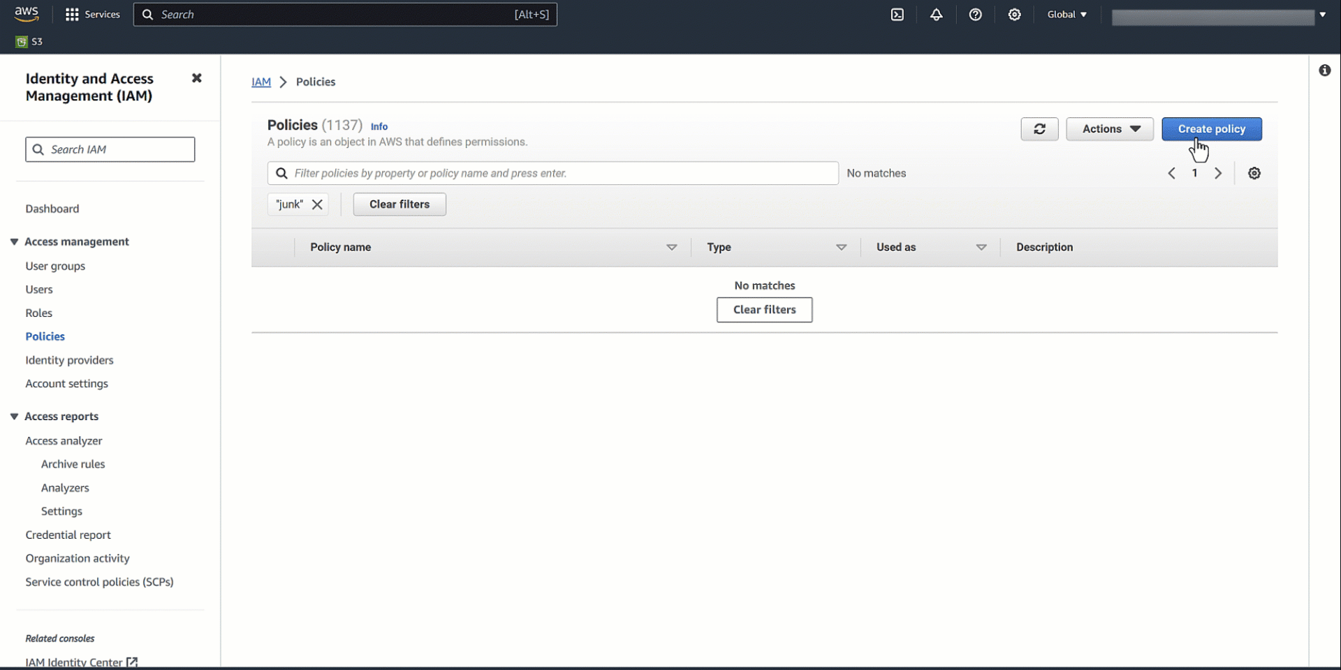The height and width of the screenshot is (670, 1341).
Task: Open the Services grid menu
Action: [91, 14]
